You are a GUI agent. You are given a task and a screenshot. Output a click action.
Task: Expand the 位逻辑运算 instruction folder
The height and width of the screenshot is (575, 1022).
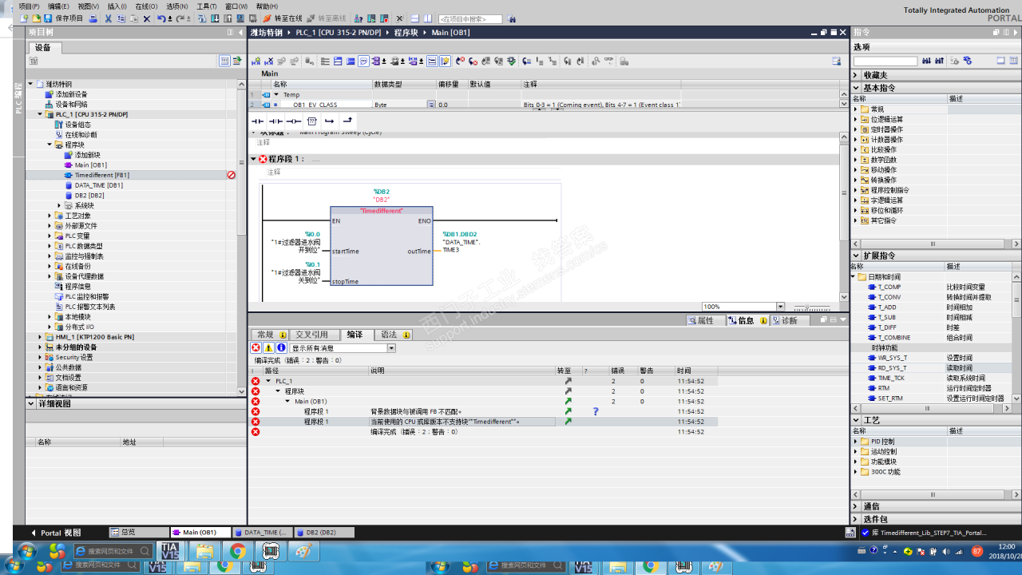coord(855,119)
